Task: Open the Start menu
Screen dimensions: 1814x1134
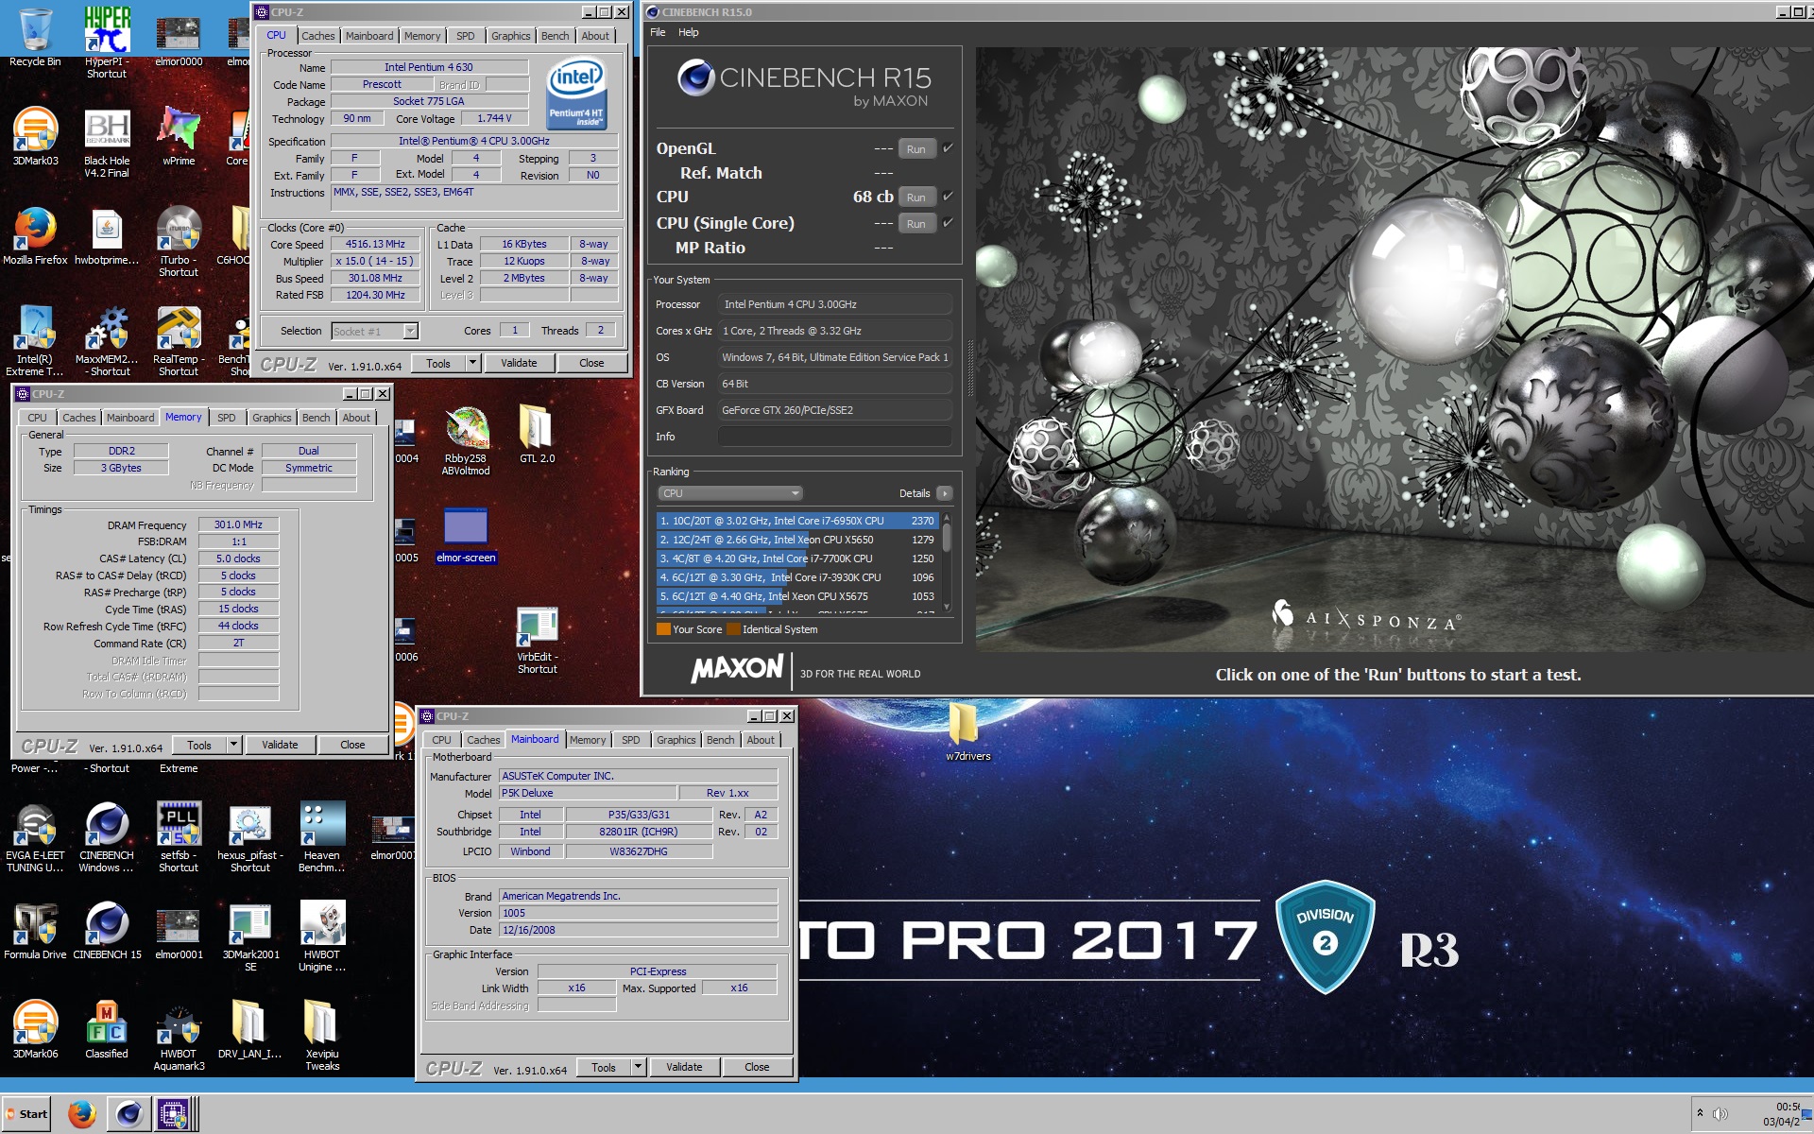Action: (26, 1114)
